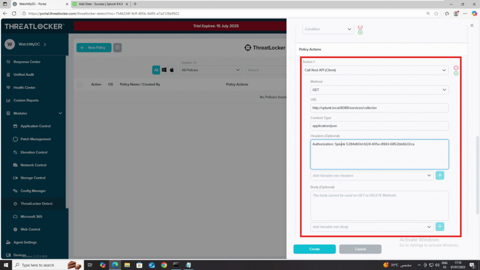Tick the select-all policies checkbox
480x270 pixels.
click(80, 84)
